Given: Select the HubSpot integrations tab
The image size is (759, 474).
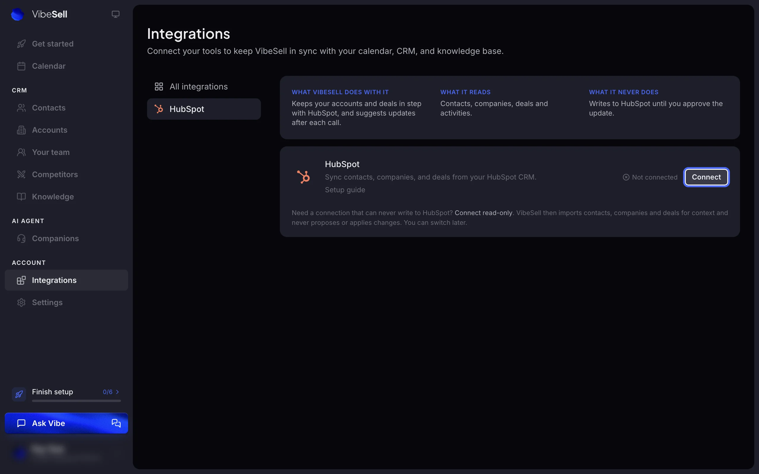Looking at the screenshot, I should point(204,109).
